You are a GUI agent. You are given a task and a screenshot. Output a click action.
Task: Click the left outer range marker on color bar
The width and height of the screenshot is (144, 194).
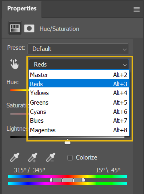51,180
